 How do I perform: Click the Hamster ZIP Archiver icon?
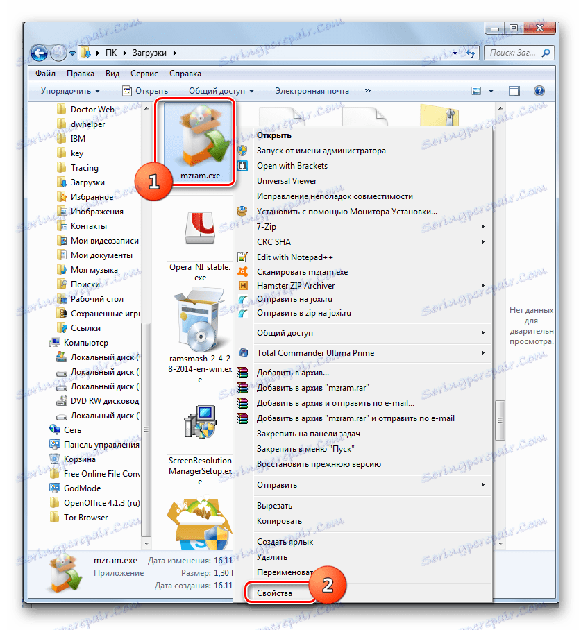243,285
